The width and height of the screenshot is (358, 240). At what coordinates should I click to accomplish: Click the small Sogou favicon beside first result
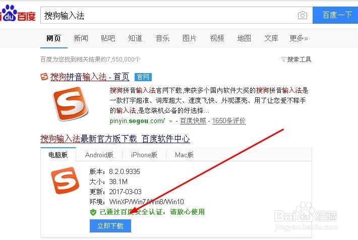click(x=44, y=77)
